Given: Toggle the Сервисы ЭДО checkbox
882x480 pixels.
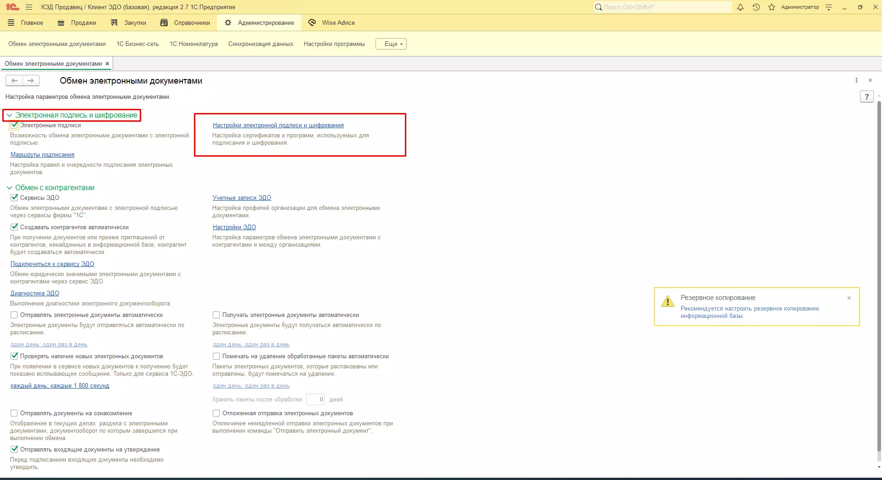Looking at the screenshot, I should [14, 198].
